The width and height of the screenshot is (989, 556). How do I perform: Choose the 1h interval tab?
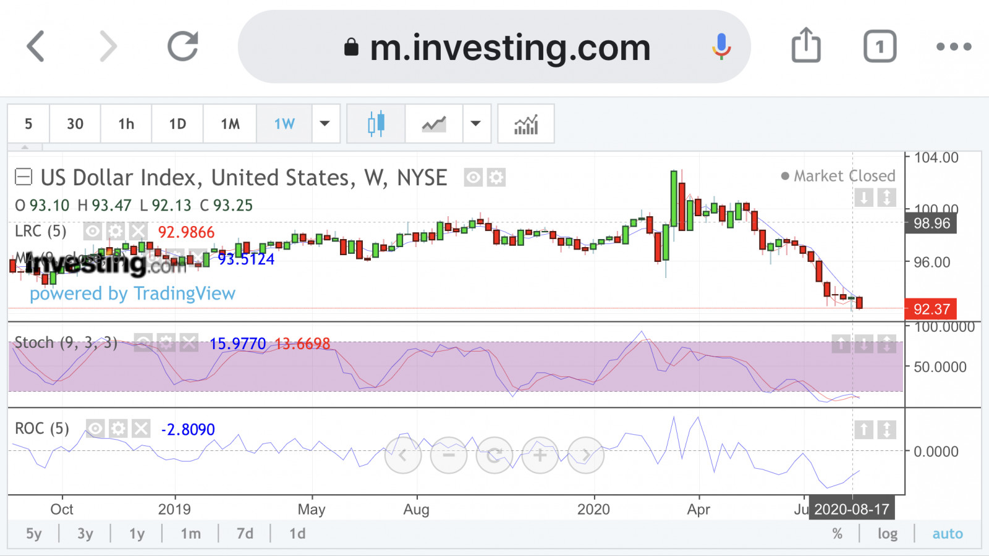click(126, 124)
